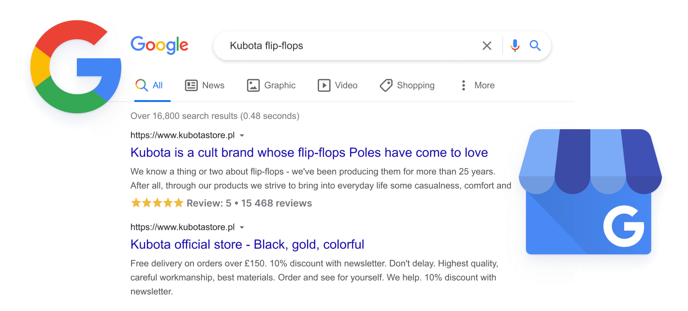Click the blue magnifier search icon
This screenshot has width=688, height=311.
[535, 45]
